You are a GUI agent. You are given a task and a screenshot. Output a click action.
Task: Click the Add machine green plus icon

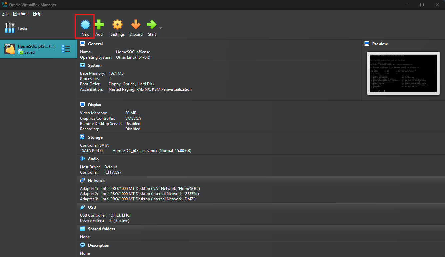[x=99, y=25]
